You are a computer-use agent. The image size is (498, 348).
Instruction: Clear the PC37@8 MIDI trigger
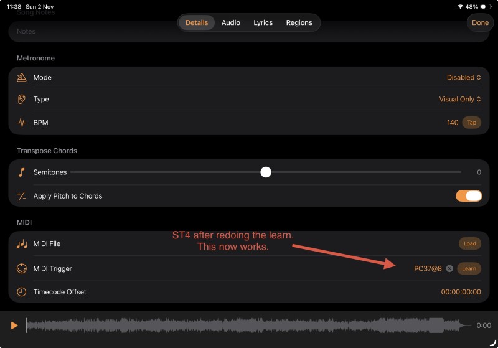coord(449,269)
